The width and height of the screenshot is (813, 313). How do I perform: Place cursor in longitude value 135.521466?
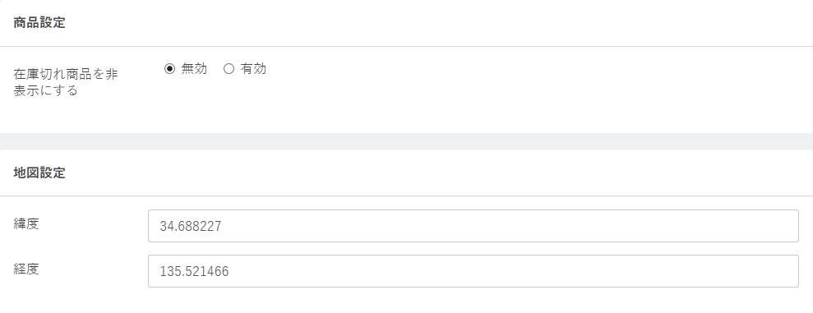coord(194,272)
